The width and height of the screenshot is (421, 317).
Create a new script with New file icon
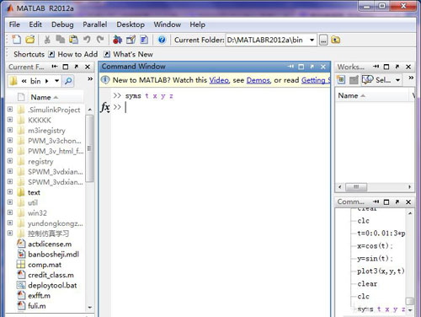tap(17, 40)
